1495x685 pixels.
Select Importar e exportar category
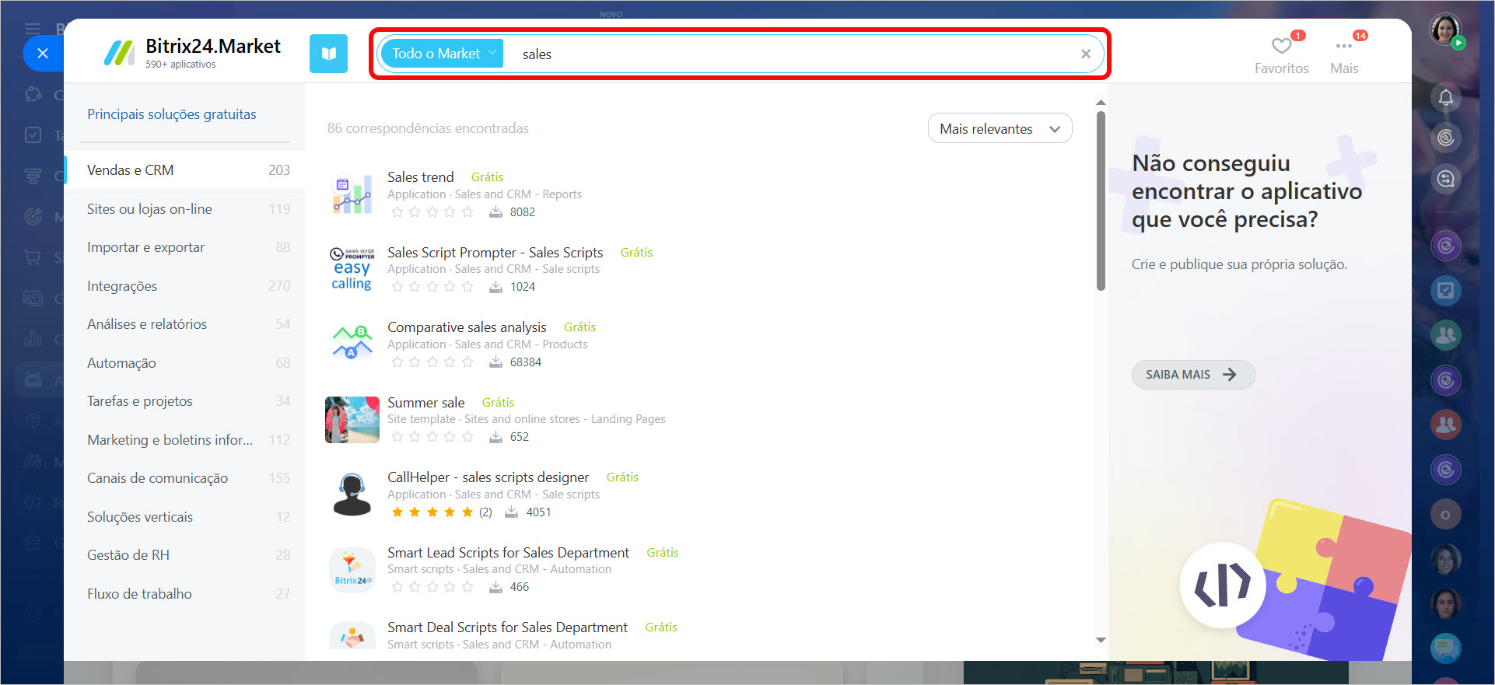click(185, 247)
